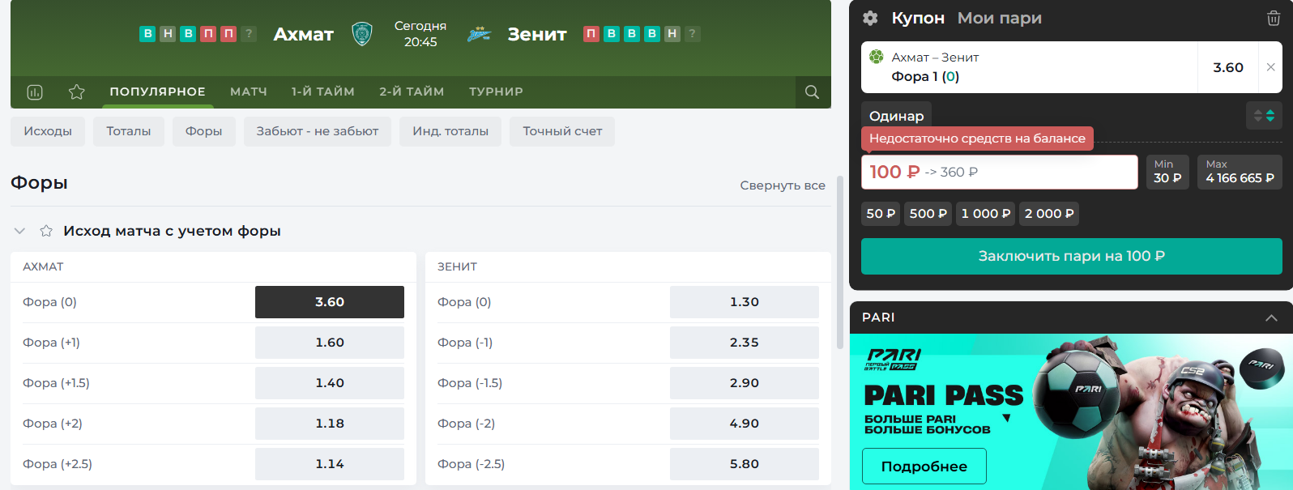This screenshot has width=1293, height=490.
Task: Remove Ахмат – Зенит bet from coupon
Action: click(1270, 67)
